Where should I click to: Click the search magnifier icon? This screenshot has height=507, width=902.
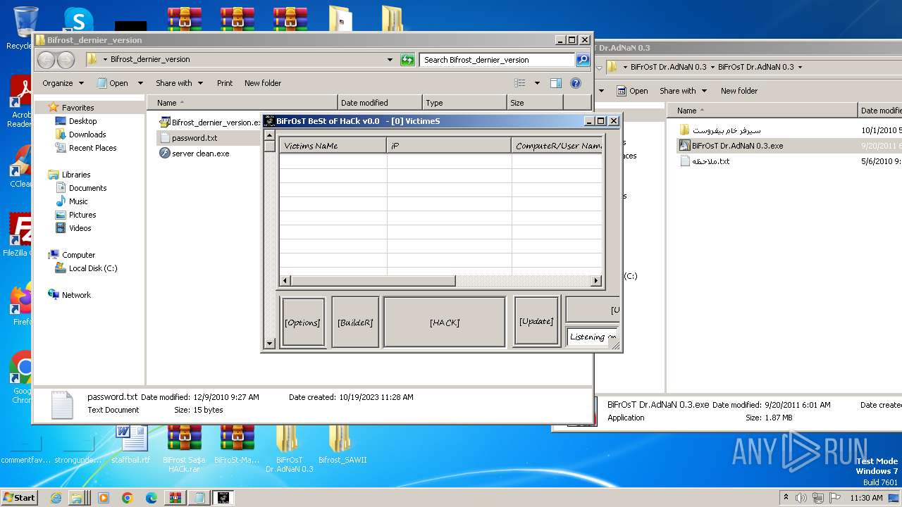pyautogui.click(x=583, y=60)
